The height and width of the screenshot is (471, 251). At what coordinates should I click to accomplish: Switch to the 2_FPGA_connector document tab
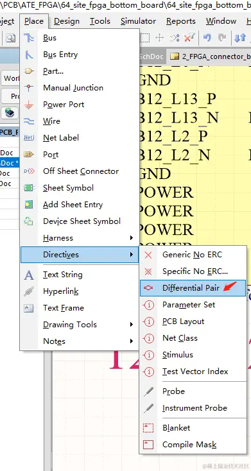209,56
